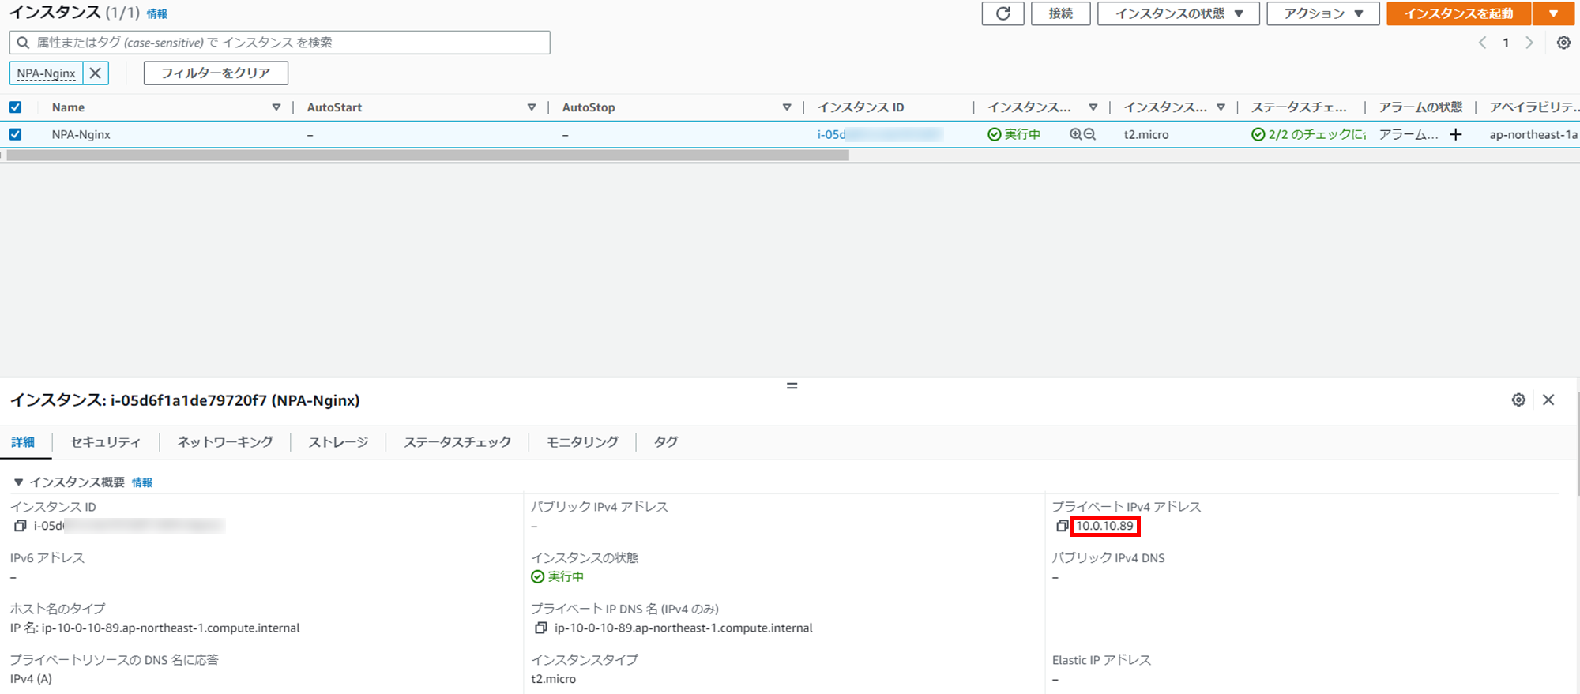Add alarm with plus icon in row
1580x694 pixels.
pos(1455,134)
